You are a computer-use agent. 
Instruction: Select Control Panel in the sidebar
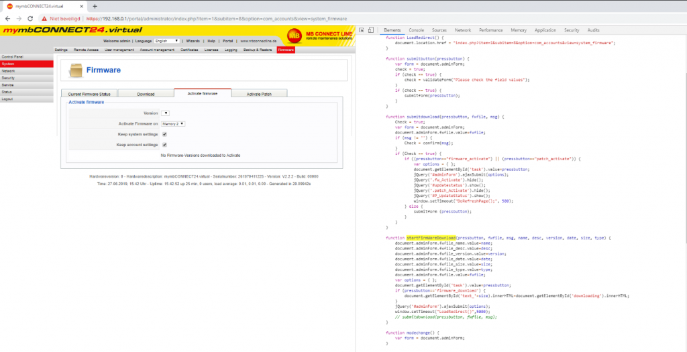27,57
